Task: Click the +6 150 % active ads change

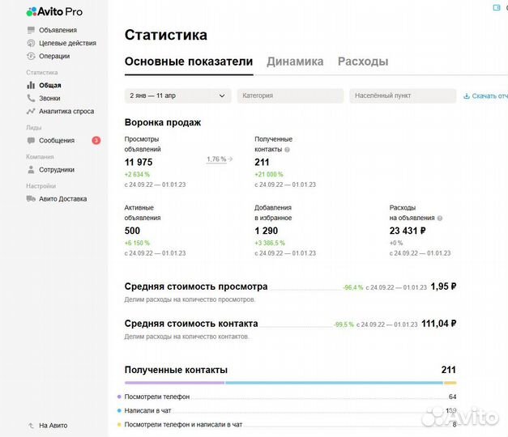Action: [137, 243]
